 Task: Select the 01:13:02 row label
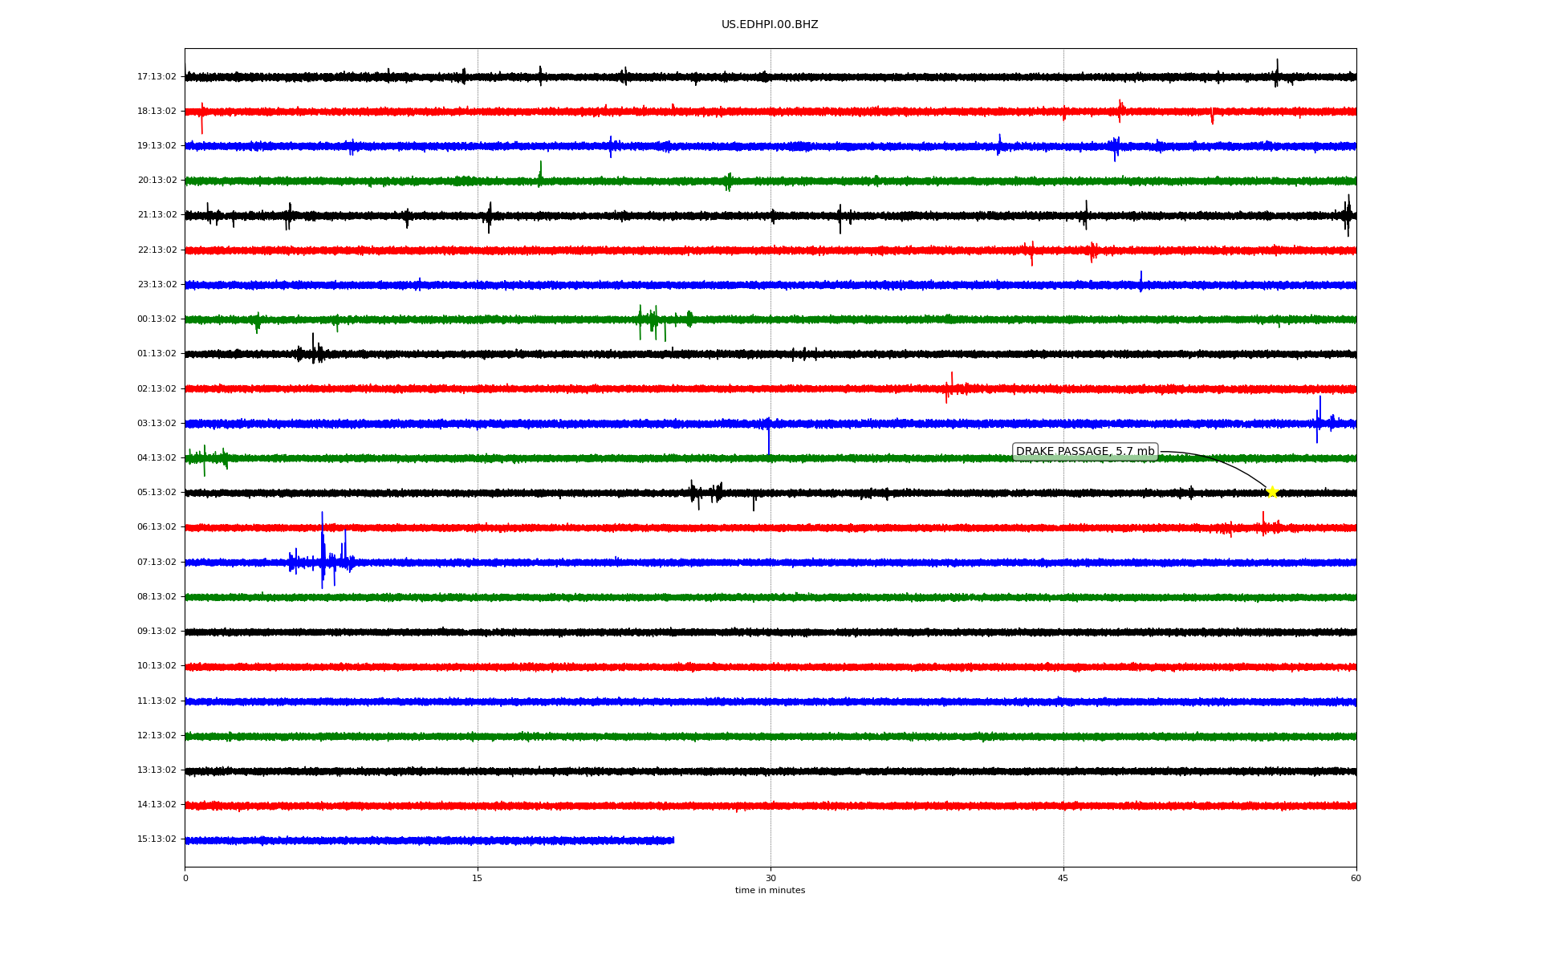[x=157, y=354]
